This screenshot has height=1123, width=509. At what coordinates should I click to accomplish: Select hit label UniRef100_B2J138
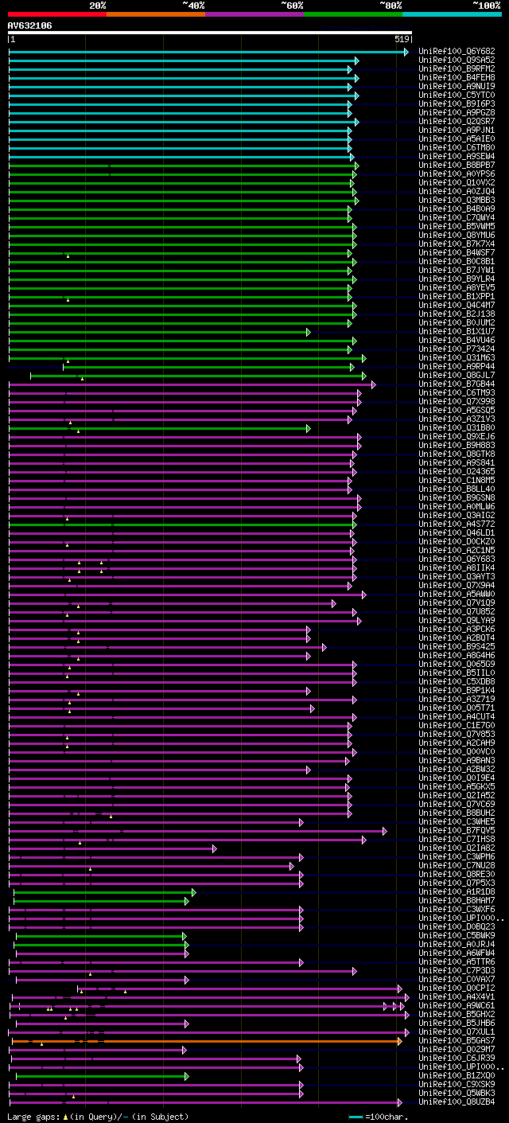tap(457, 314)
